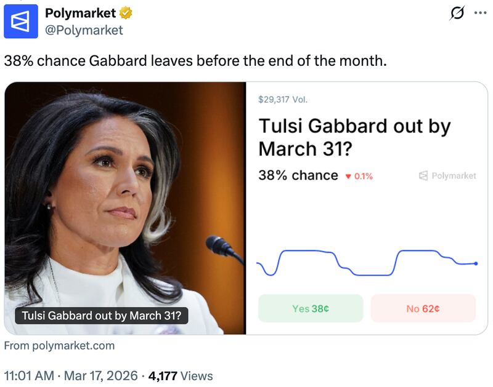The image size is (493, 387).
Task: Click the 38% chance text in card
Action: pos(298,175)
